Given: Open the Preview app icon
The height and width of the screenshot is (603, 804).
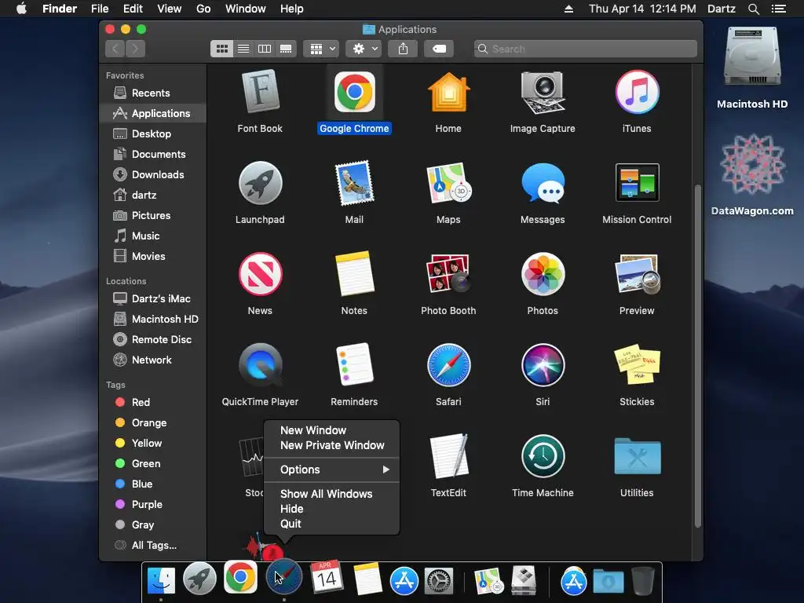Looking at the screenshot, I should pyautogui.click(x=637, y=274).
